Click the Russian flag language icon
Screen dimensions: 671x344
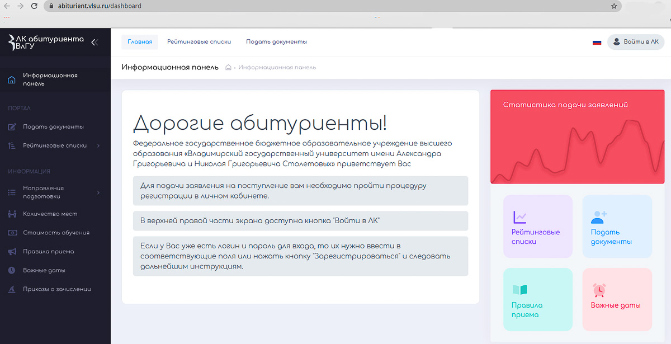tap(597, 42)
